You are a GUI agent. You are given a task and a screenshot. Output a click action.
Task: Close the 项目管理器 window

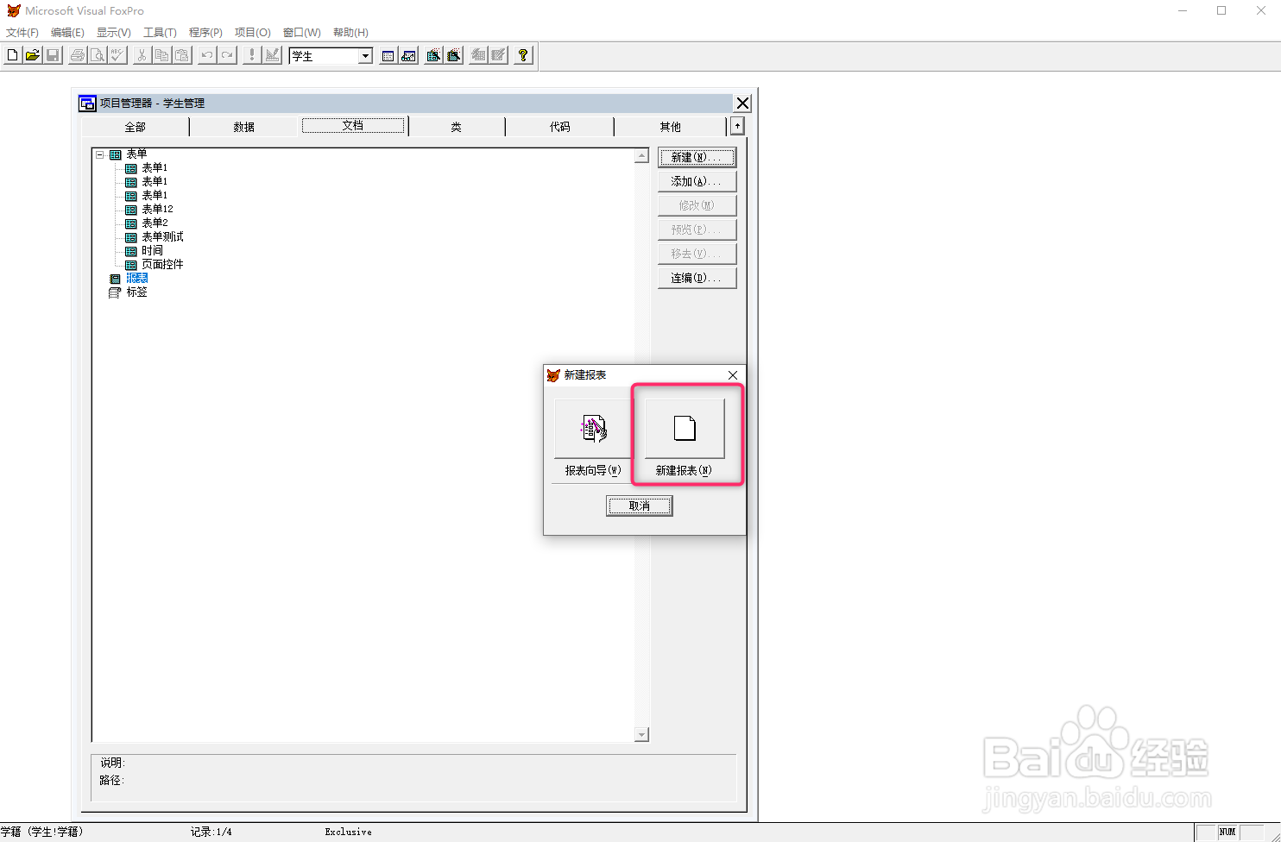[x=742, y=104]
